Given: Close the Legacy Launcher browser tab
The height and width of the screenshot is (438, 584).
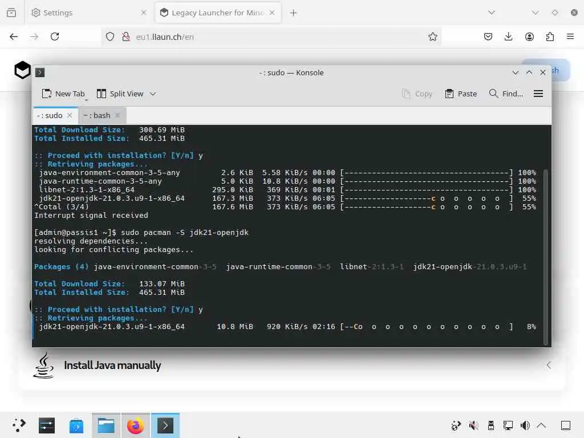Looking at the screenshot, I should point(272,13).
